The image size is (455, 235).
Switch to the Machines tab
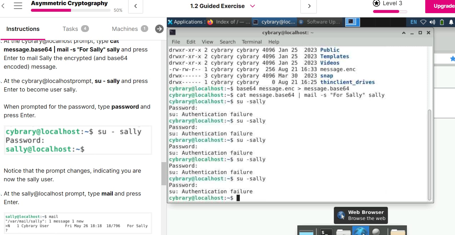click(x=125, y=29)
